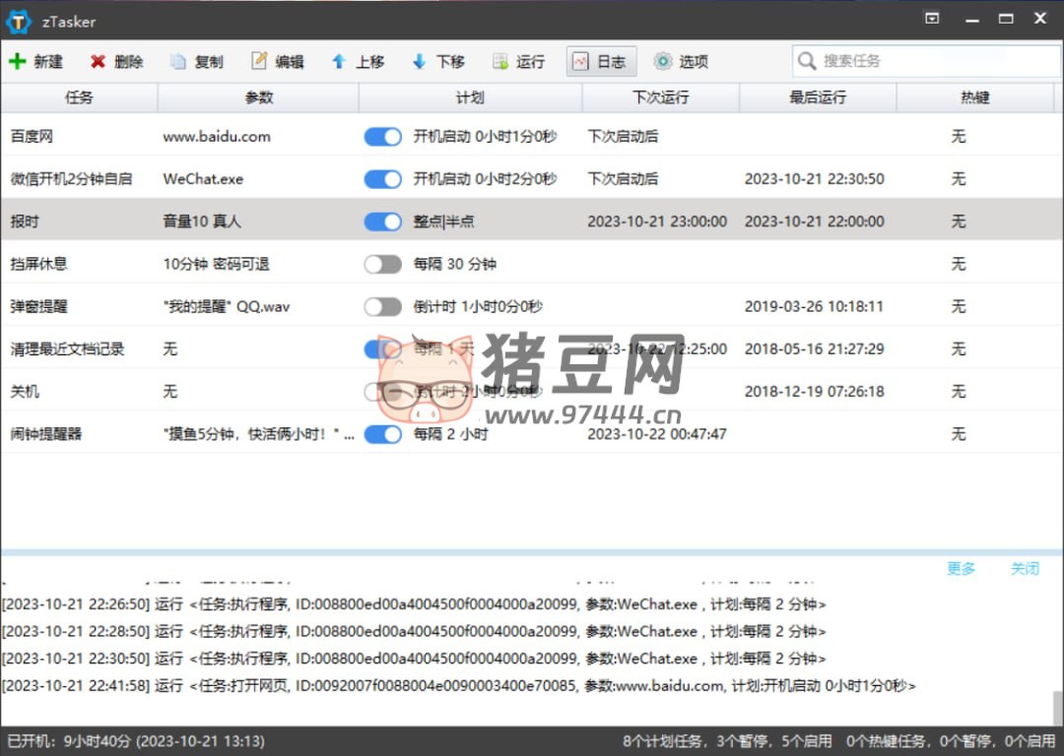Screen dimensions: 1064x756
Task: Click the 编辑 (Edit) toolbar button
Action: coord(278,62)
